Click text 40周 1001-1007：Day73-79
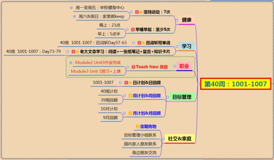The width and height of the screenshot is (274, 160). tap(33, 52)
